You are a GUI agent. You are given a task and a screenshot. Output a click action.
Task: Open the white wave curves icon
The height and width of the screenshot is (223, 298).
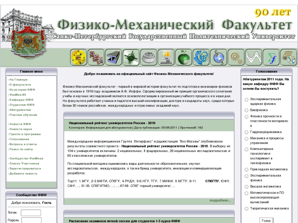click(253, 57)
